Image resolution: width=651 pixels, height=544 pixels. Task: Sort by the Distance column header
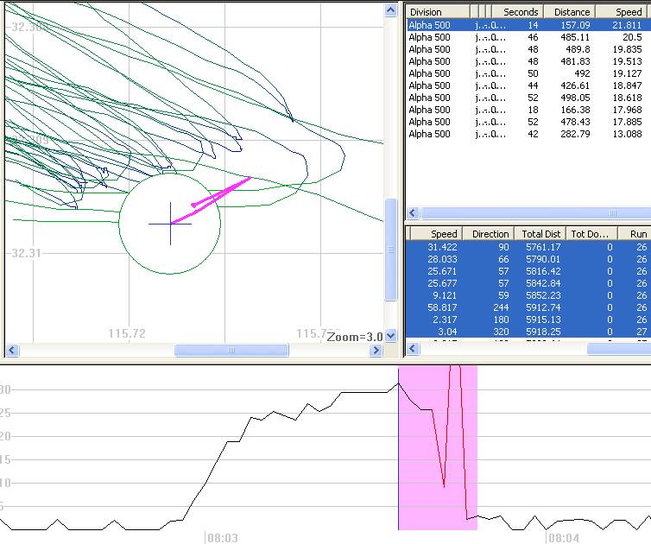[572, 12]
